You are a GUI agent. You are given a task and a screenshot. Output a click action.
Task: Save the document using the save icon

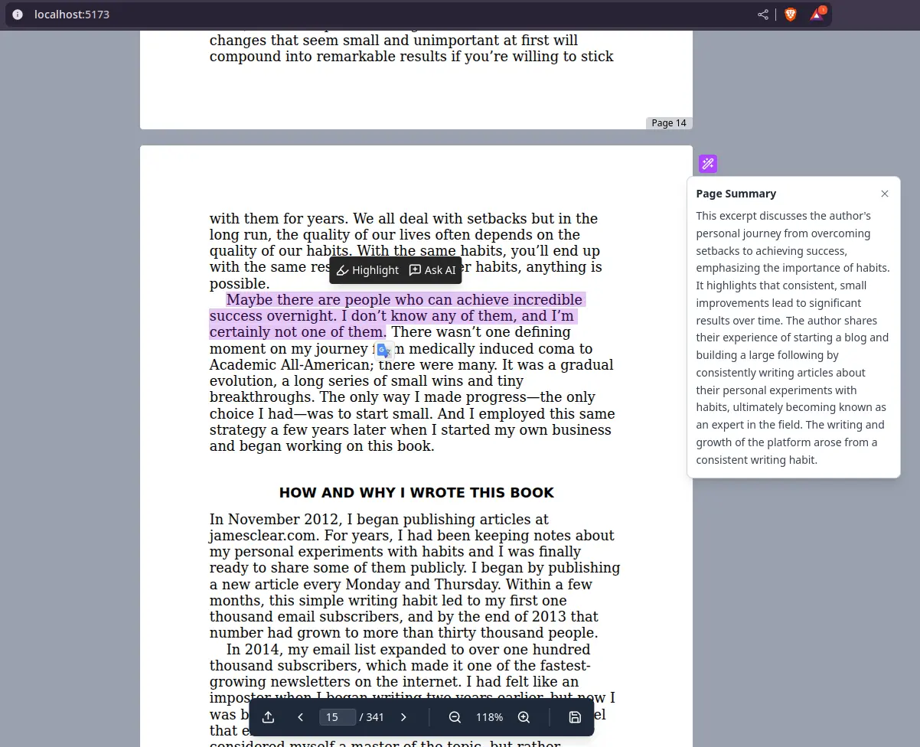[575, 717]
